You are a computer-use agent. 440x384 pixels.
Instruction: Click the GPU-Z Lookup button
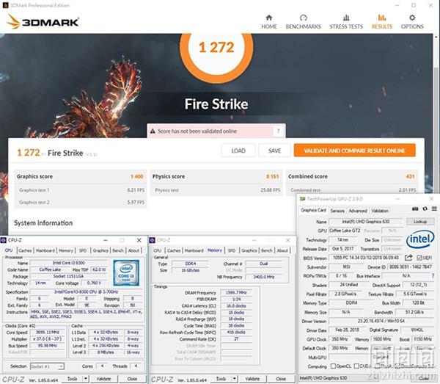(x=419, y=221)
